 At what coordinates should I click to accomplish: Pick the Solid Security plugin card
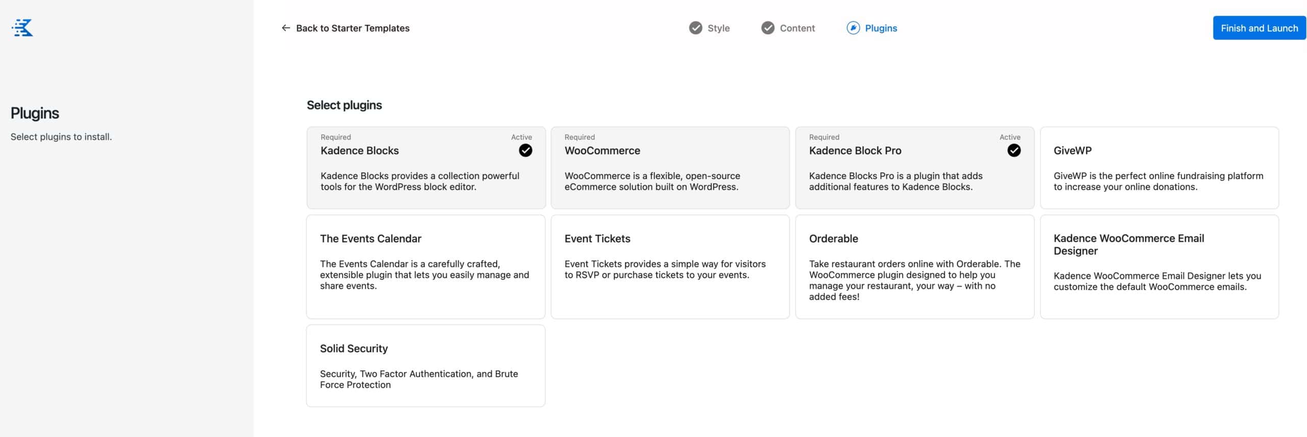click(425, 366)
